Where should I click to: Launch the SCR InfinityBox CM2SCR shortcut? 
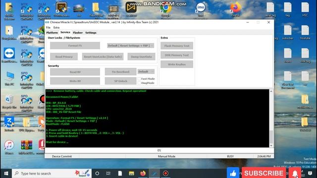(x=26, y=57)
